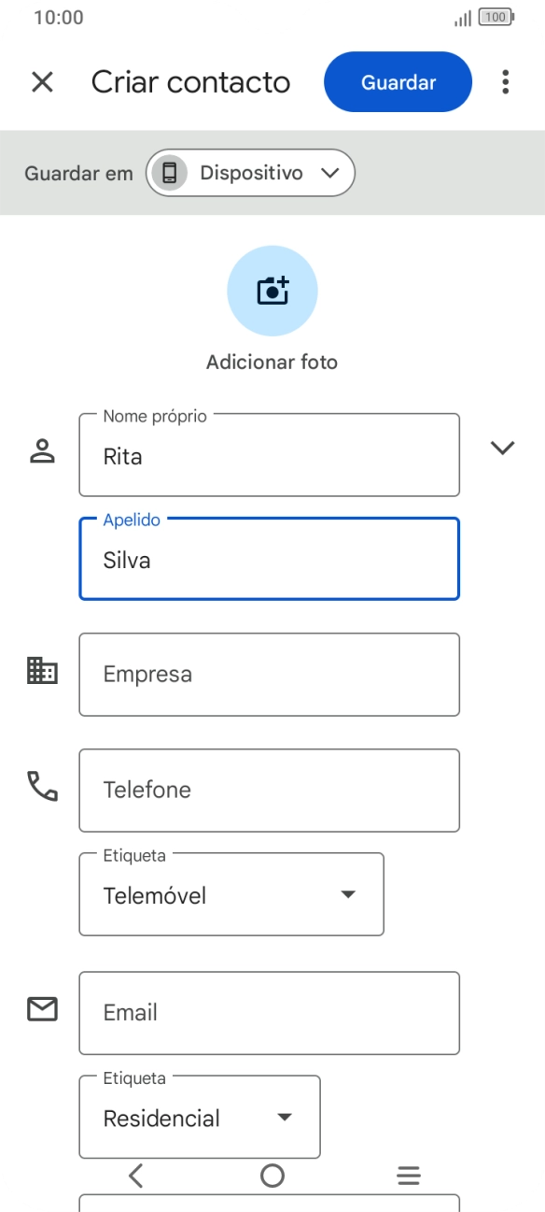Tap Guardar to save the contact
This screenshot has height=1212, width=545.
[x=398, y=82]
